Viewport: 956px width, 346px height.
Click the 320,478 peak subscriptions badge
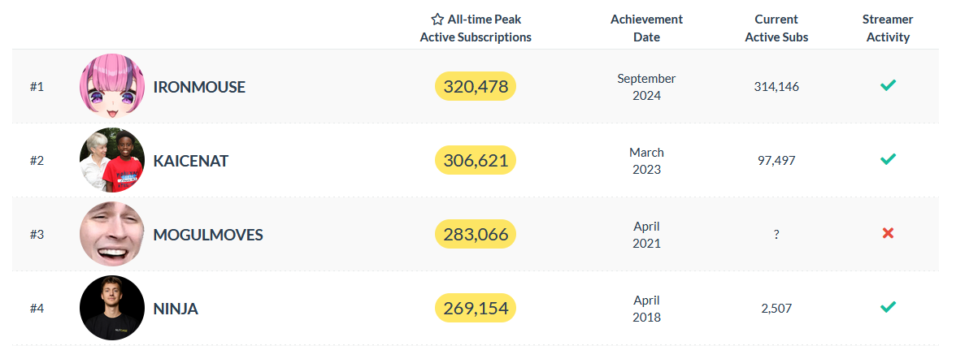coord(476,86)
